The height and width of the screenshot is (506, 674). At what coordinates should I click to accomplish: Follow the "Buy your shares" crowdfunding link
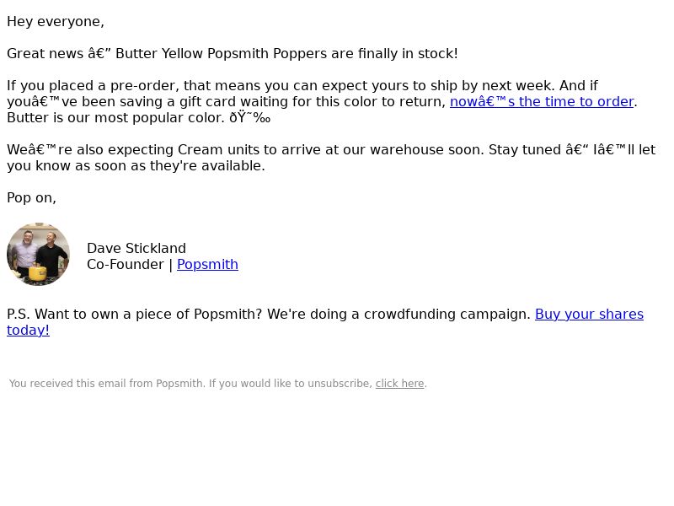(589, 314)
